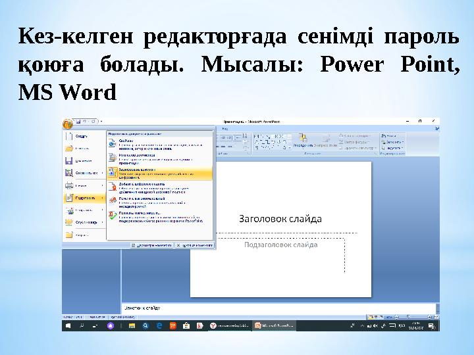Click the PowerPoint help icon

pyautogui.click(x=436, y=129)
